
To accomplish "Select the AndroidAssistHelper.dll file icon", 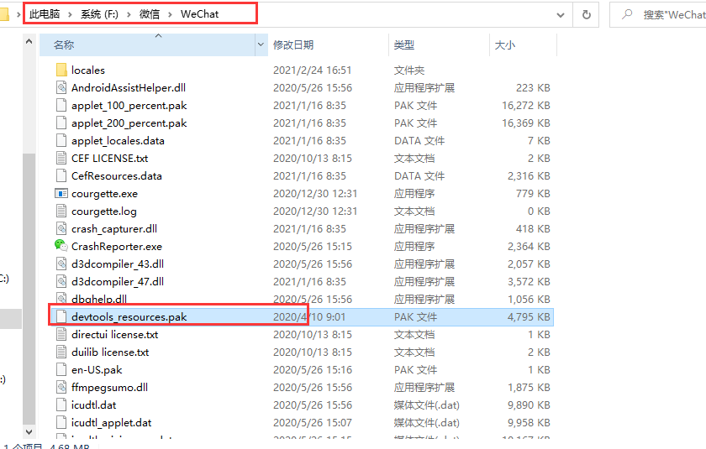I will pos(61,87).
